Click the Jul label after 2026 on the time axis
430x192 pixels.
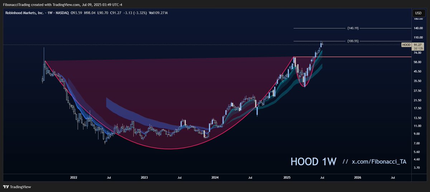click(x=393, y=177)
